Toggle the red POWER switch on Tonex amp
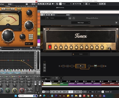The height and width of the screenshot is (98, 119). [x=50, y=47]
